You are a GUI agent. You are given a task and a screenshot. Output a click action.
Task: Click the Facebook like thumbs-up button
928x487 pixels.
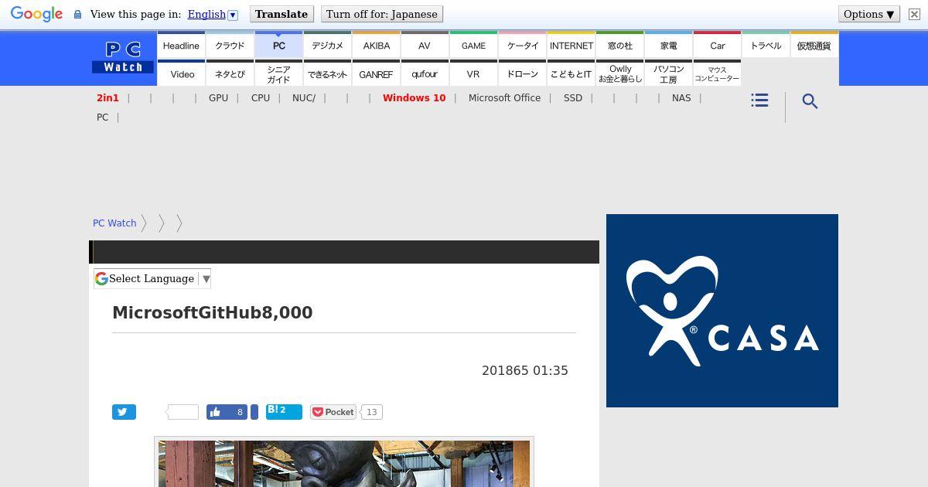(x=227, y=412)
